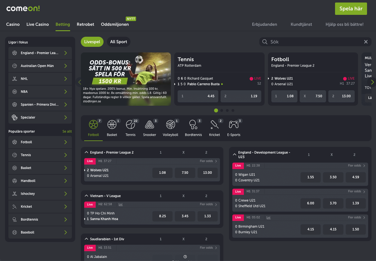Open the Betting tab

63,24
